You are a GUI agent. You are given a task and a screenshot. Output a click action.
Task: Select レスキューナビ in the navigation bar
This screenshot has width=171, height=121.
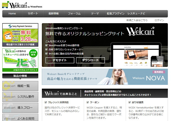(x=136, y=14)
